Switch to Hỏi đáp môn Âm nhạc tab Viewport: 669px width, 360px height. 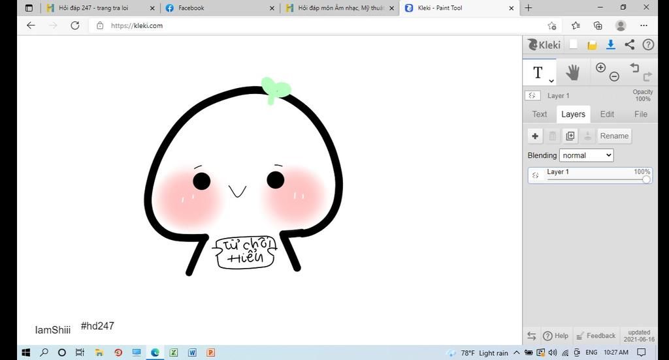tap(340, 8)
